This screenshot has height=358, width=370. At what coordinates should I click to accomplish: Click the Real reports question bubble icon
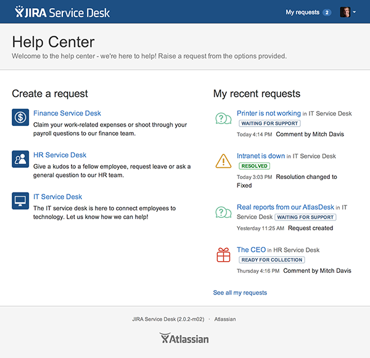click(x=223, y=212)
